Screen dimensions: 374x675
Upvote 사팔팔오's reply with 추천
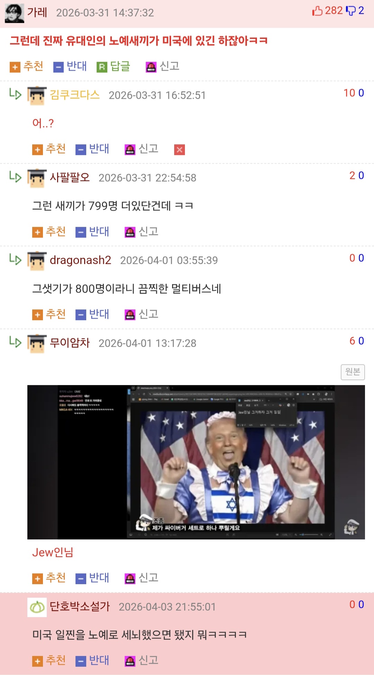click(x=49, y=232)
